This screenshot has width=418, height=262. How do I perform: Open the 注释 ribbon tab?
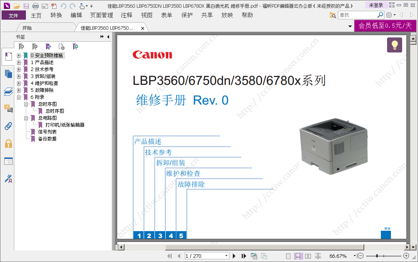(x=126, y=15)
